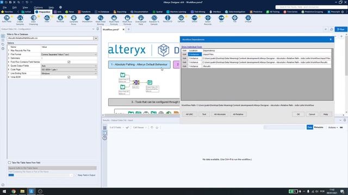Click the Run workflow button

pyautogui.click(x=341, y=29)
